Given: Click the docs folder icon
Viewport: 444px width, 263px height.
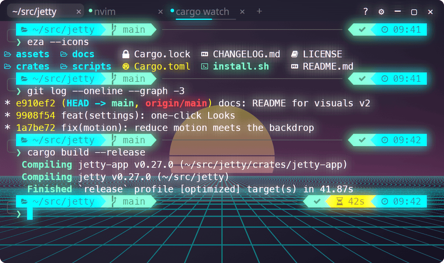Looking at the screenshot, I should point(63,54).
